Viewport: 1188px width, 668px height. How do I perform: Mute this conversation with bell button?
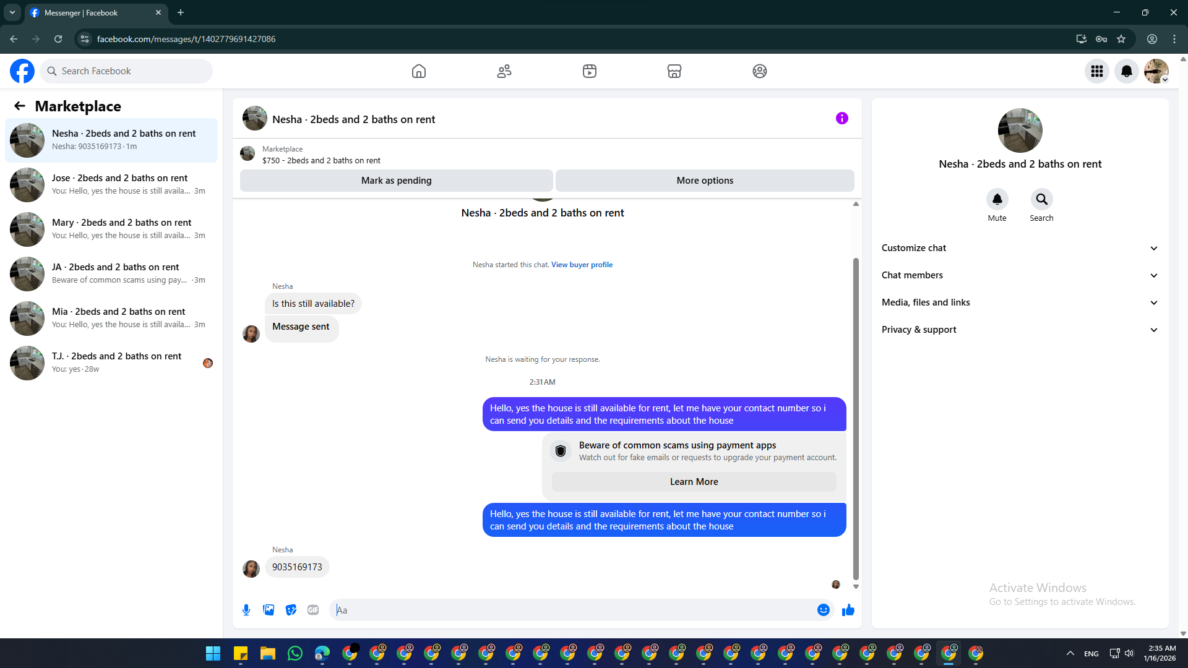point(997,199)
